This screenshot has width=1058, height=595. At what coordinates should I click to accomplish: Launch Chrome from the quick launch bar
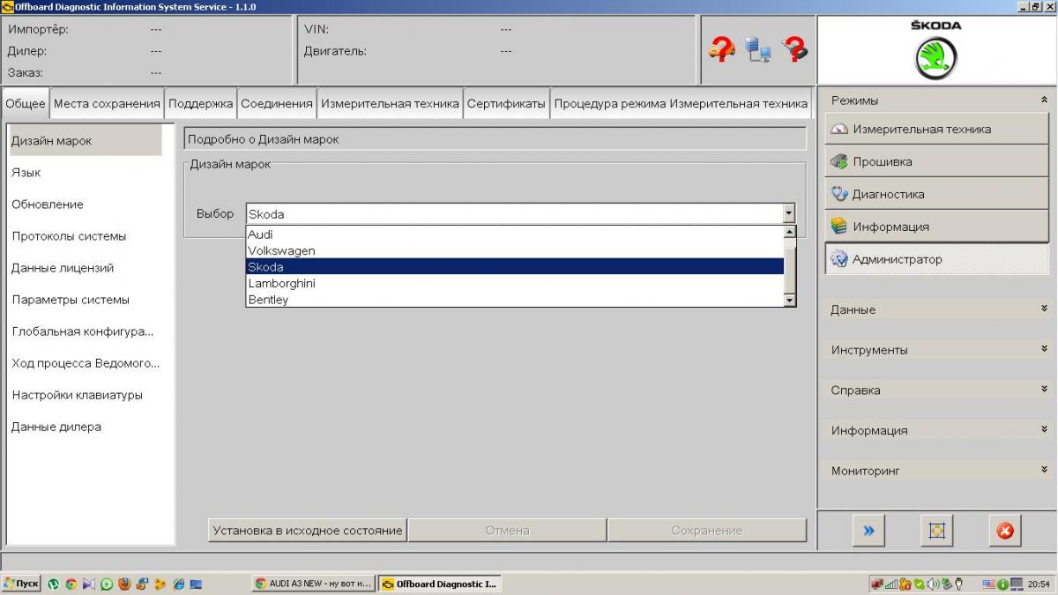tap(71, 584)
